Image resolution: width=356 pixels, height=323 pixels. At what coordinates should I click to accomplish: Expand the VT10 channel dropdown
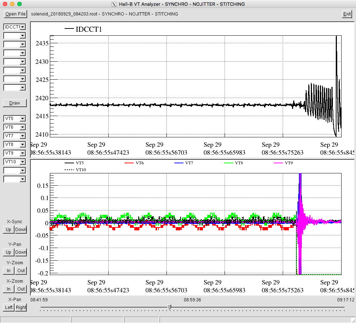pos(23,162)
